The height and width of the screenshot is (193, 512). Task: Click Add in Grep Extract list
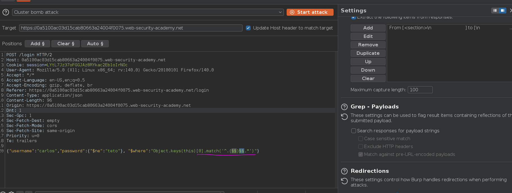point(368,28)
